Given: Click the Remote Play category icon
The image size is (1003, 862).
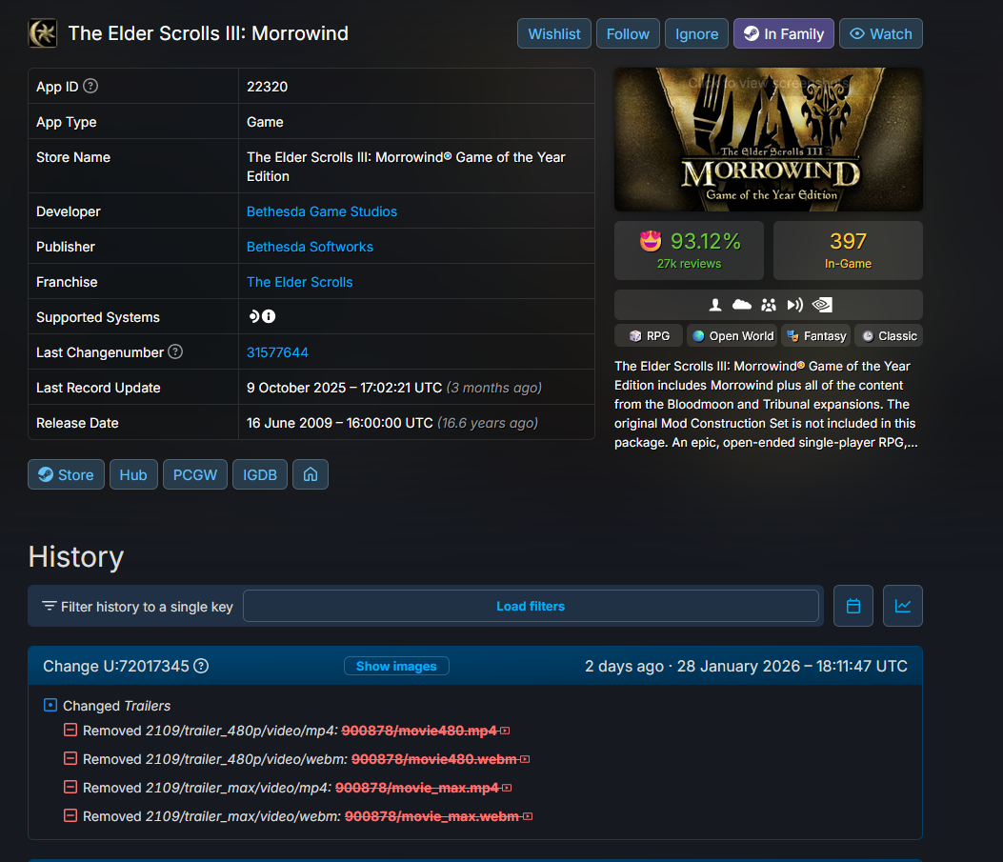Looking at the screenshot, I should (x=794, y=305).
